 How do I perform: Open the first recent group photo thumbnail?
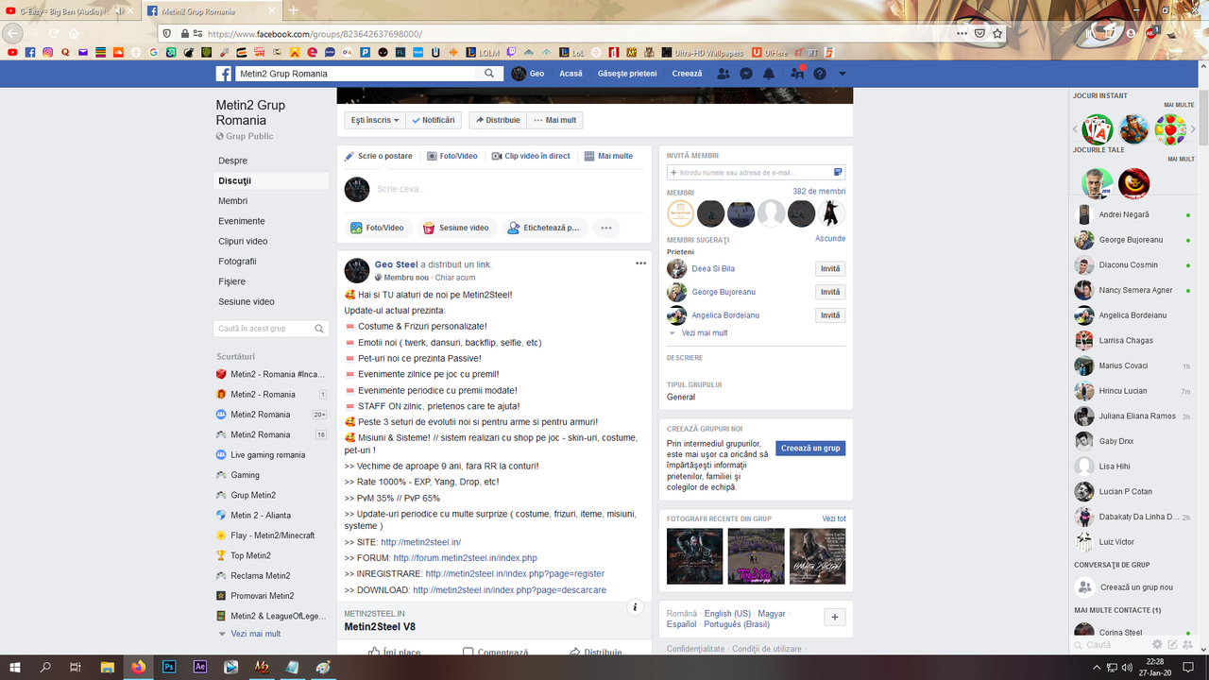(694, 556)
